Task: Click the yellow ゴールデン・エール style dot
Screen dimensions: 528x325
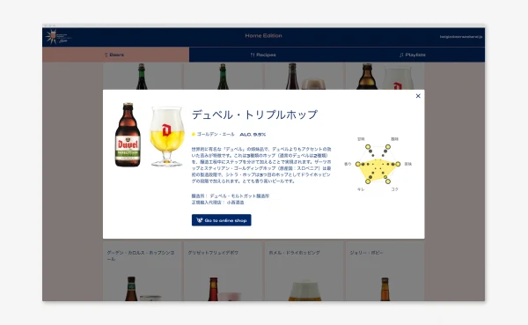Action: [194, 134]
